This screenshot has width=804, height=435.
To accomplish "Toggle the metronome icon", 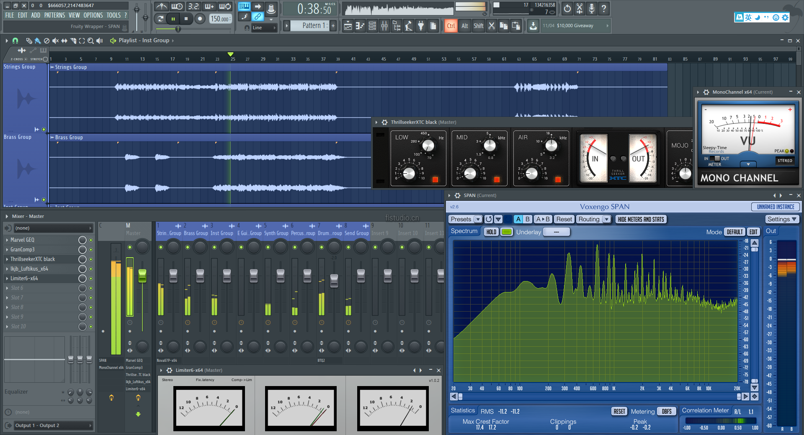I will click(x=162, y=7).
